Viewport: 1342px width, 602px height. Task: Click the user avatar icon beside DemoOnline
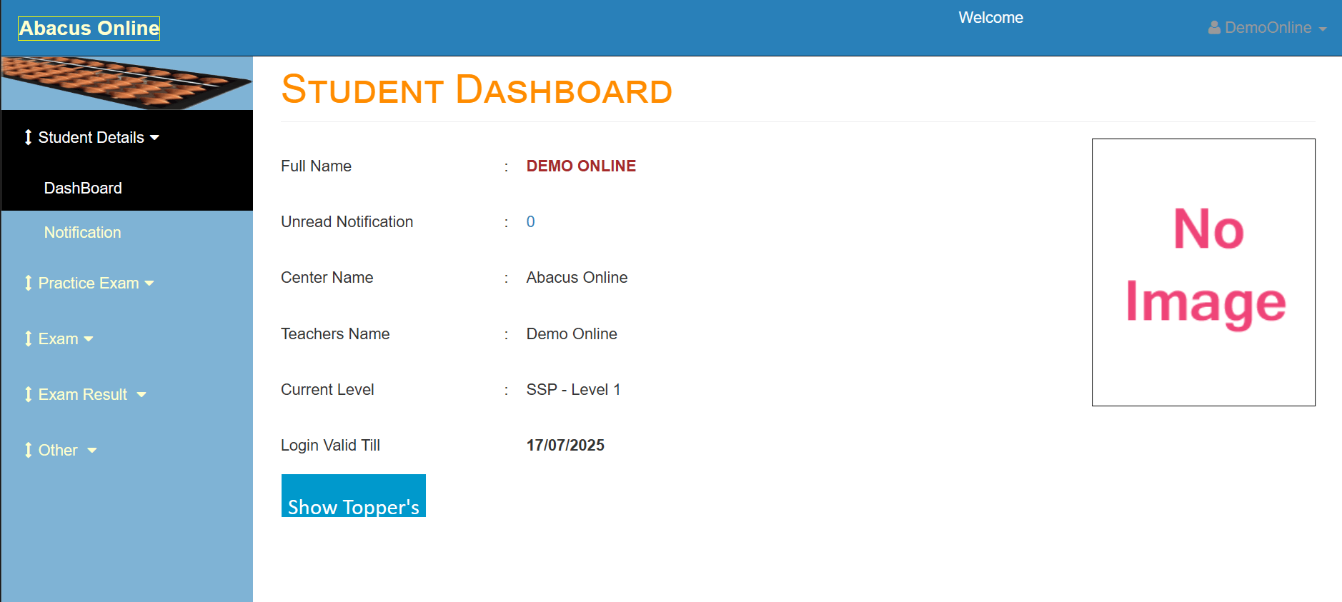[x=1214, y=28]
